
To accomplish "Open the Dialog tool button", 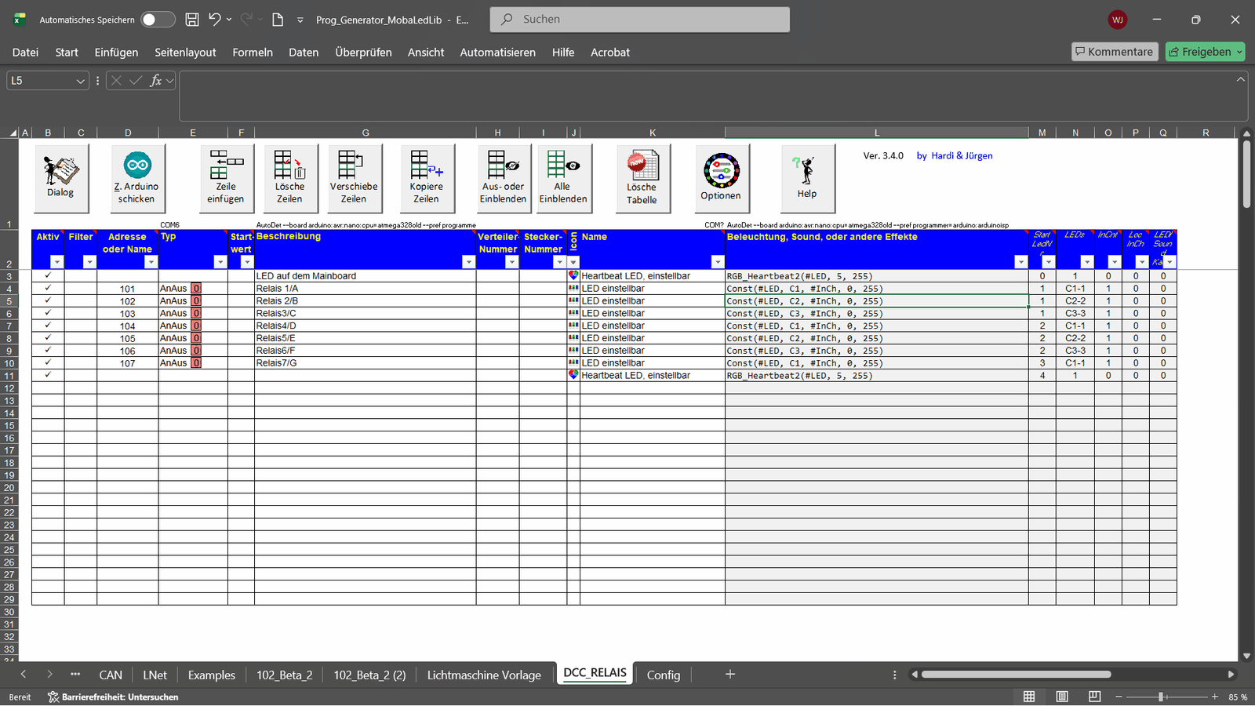I will [60, 177].
